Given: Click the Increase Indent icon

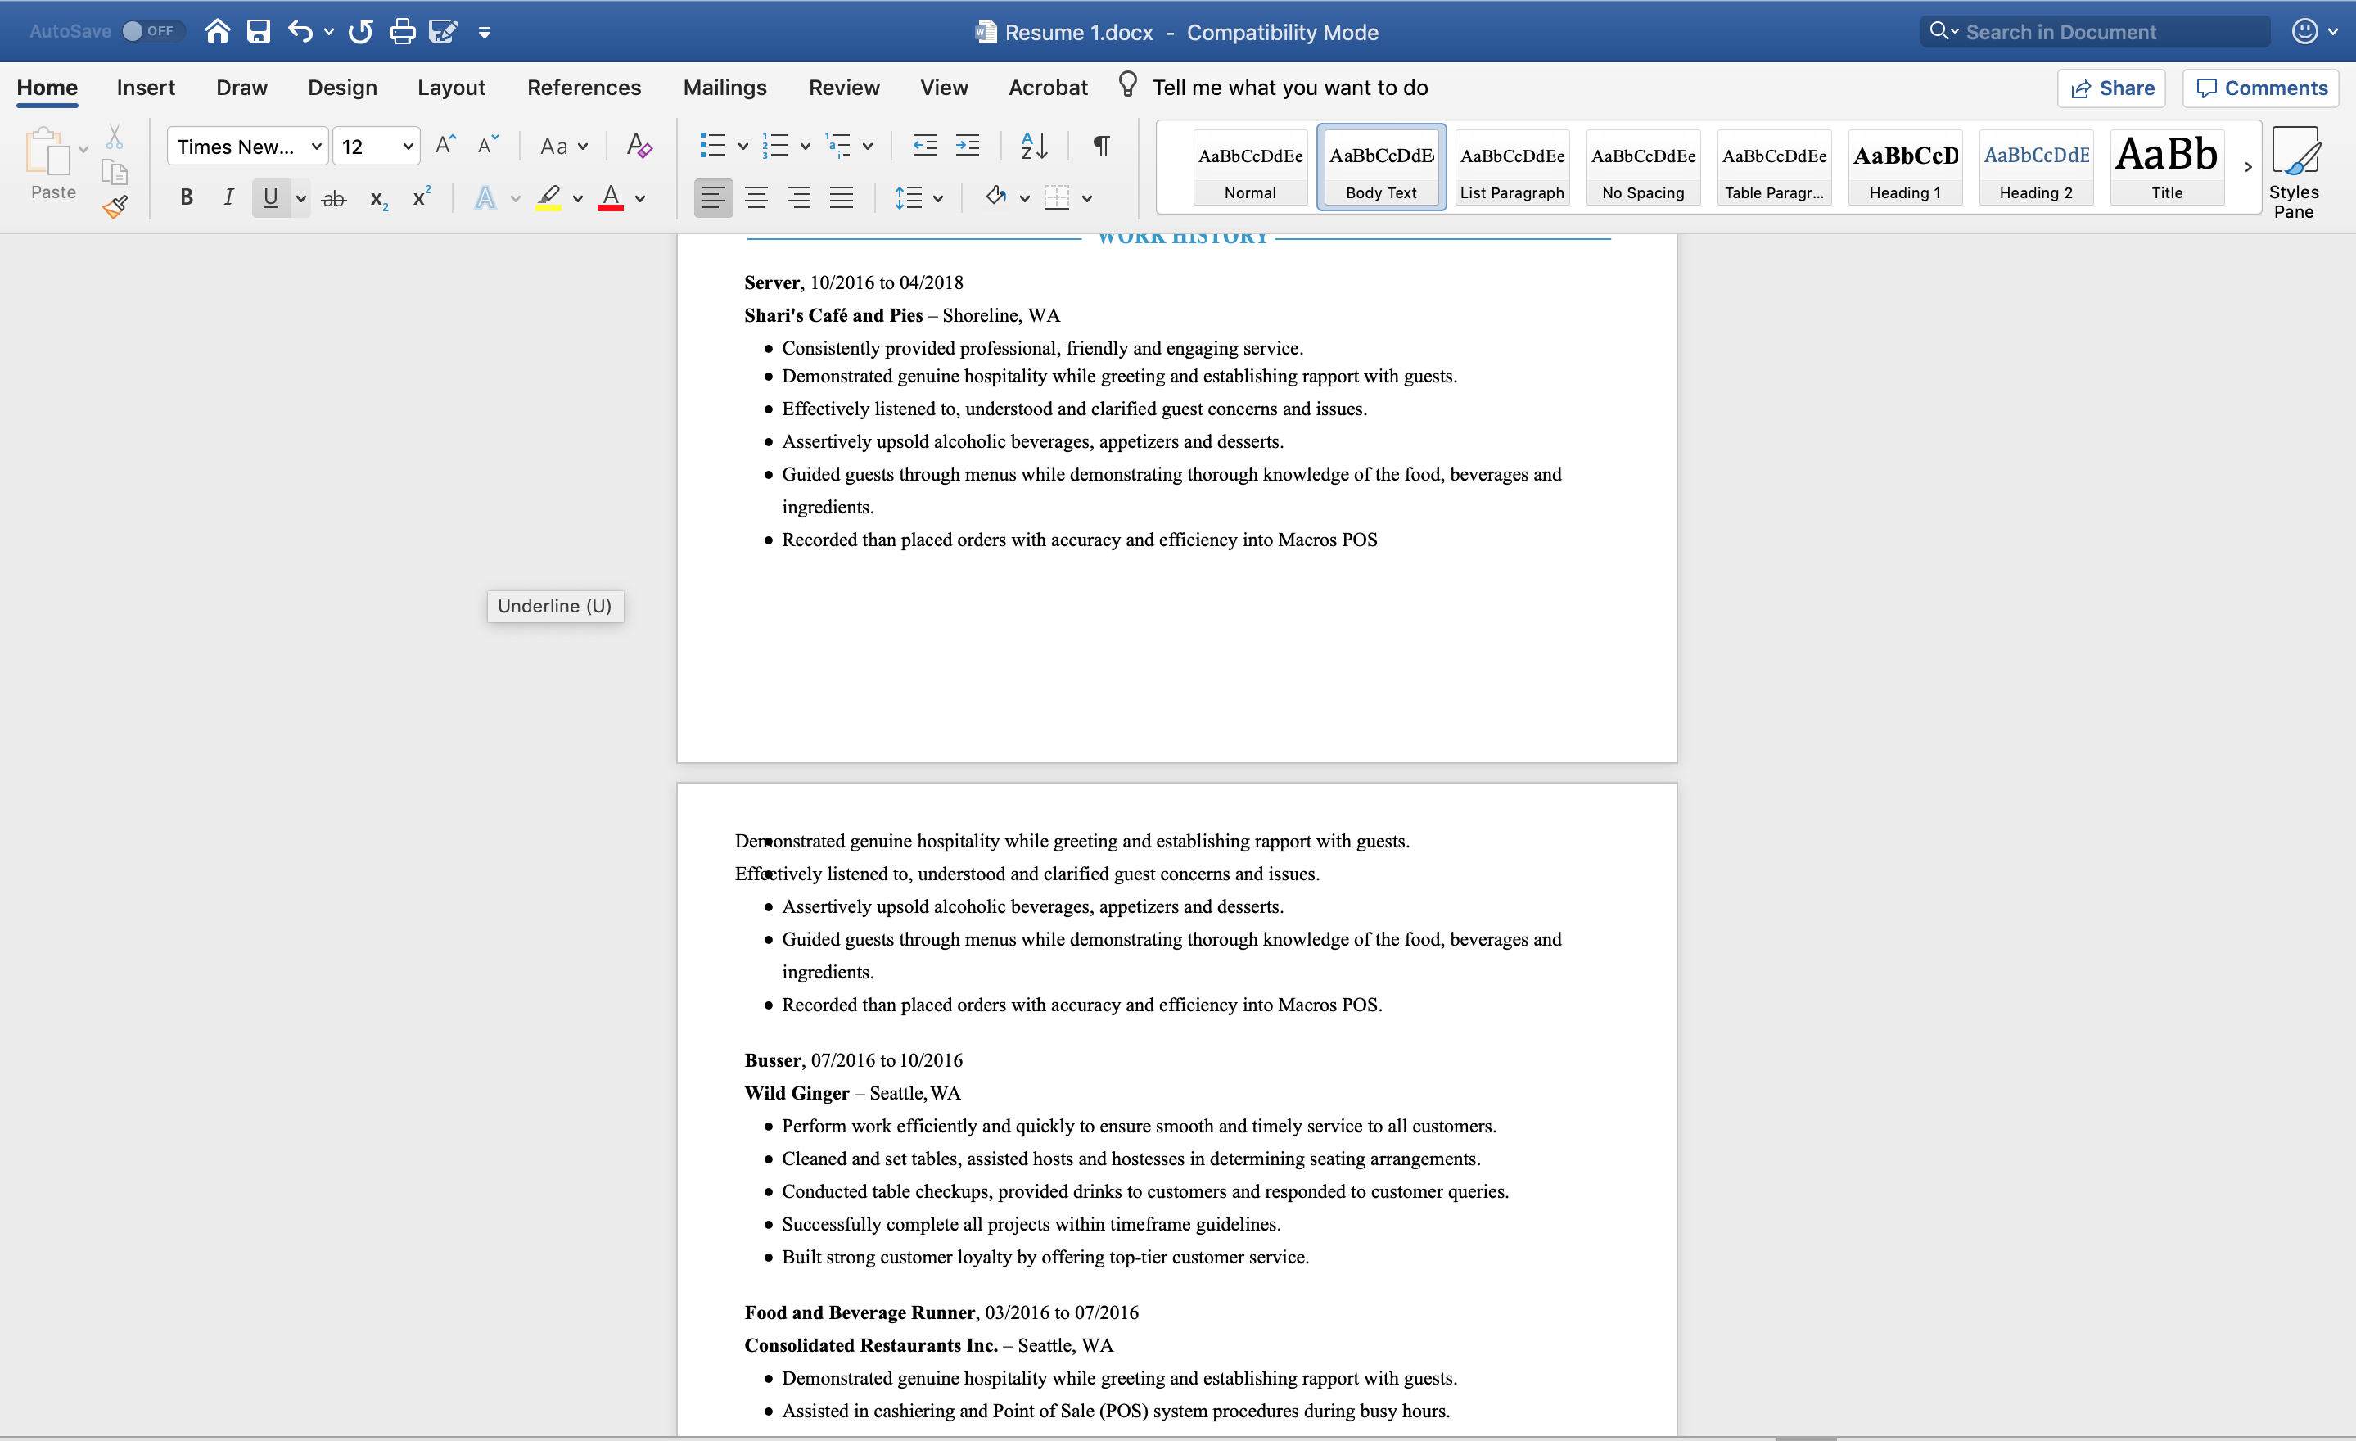Looking at the screenshot, I should tap(968, 146).
